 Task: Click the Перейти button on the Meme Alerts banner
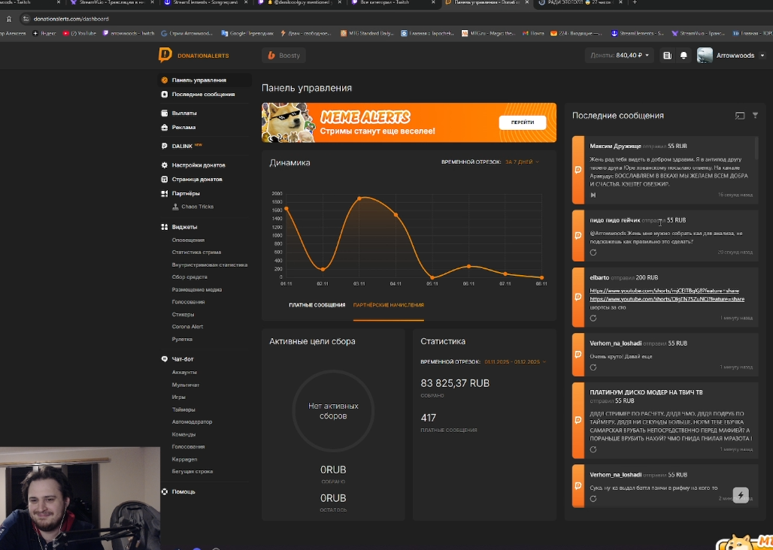[x=523, y=122]
